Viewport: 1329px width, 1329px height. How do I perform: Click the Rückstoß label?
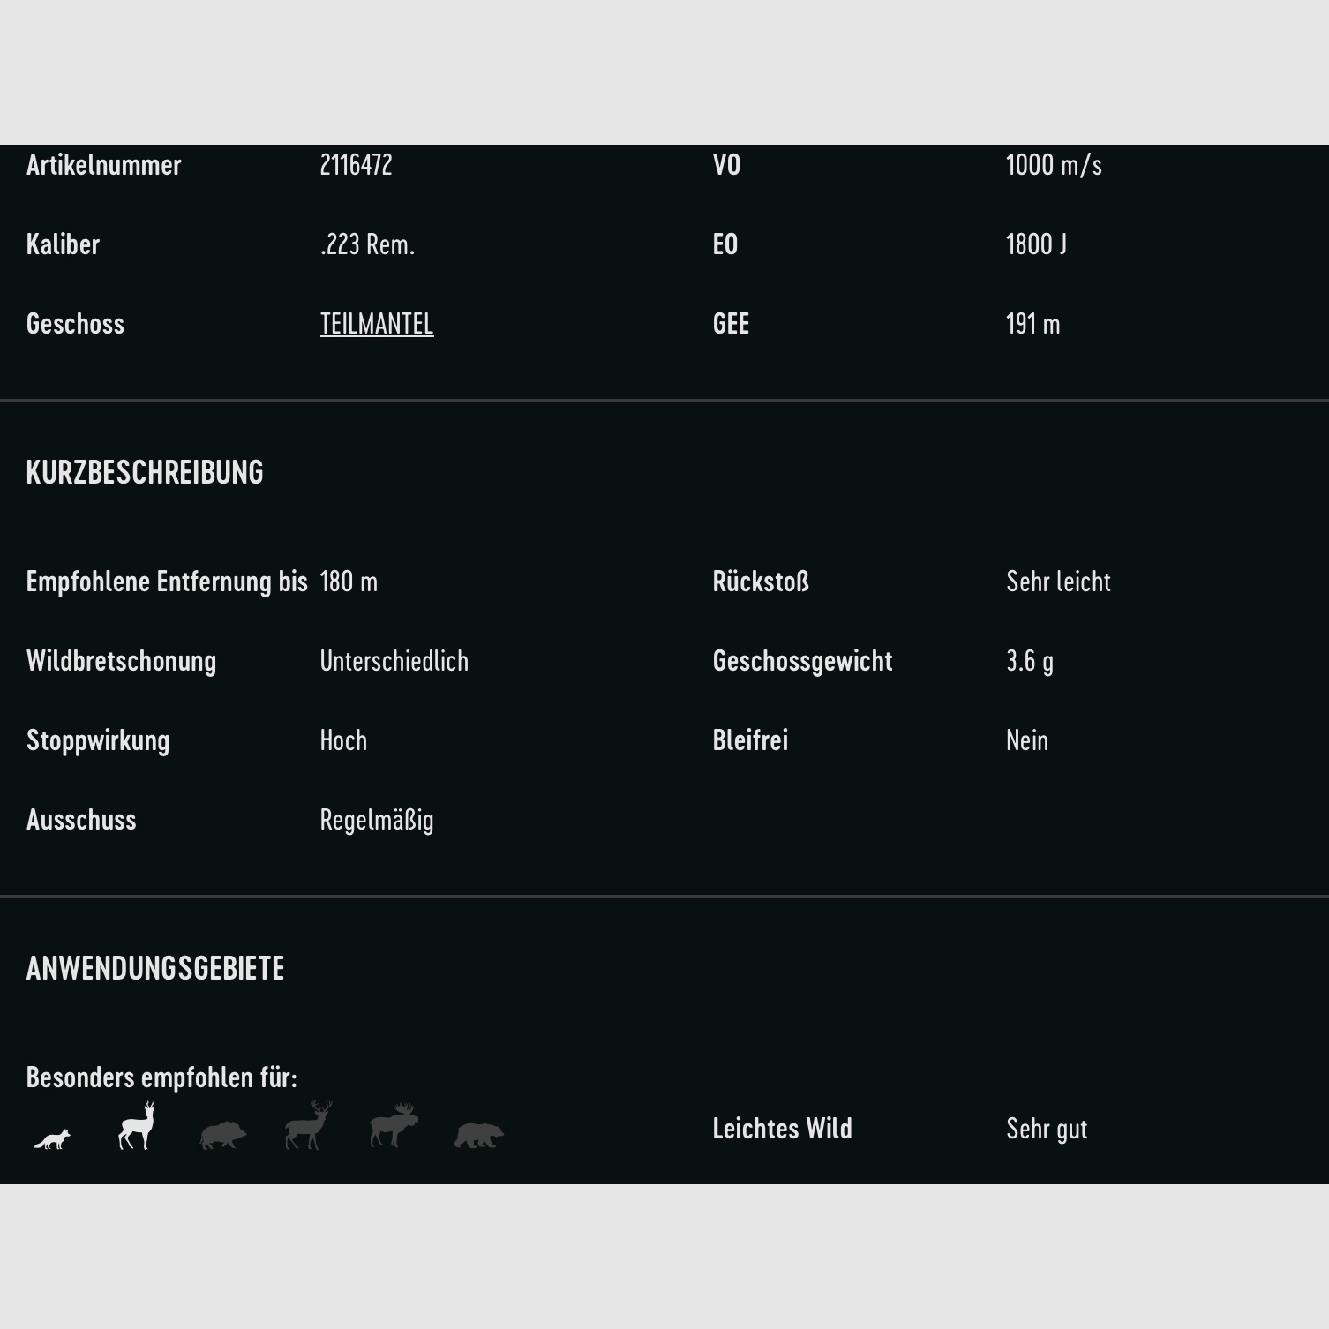(x=761, y=582)
